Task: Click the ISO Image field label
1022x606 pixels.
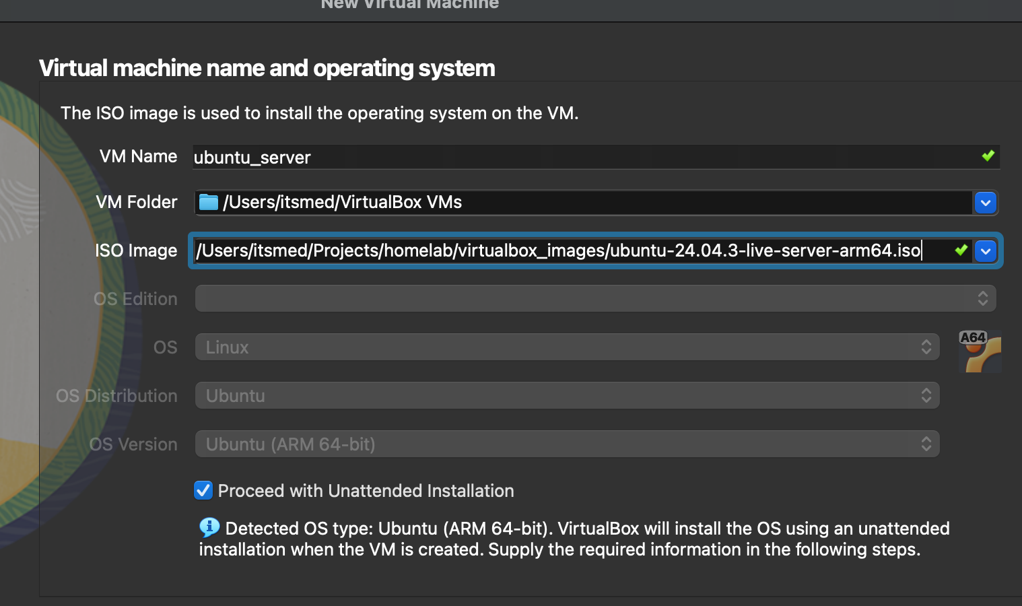Action: point(136,250)
